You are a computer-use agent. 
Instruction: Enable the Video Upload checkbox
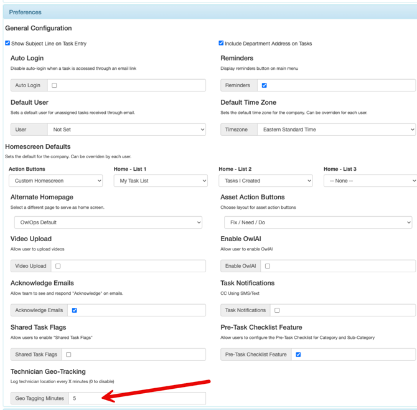pos(58,266)
